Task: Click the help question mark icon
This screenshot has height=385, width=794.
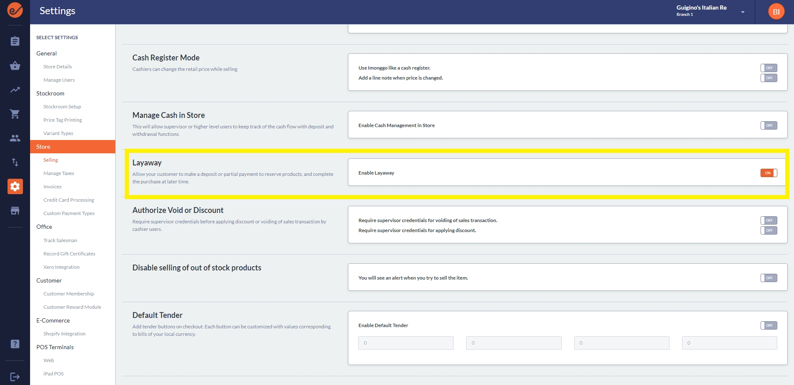Action: [15, 344]
